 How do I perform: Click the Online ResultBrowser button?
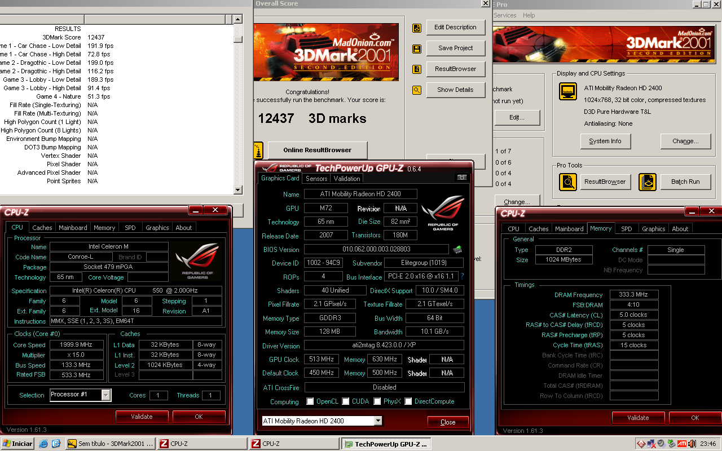tap(317, 150)
